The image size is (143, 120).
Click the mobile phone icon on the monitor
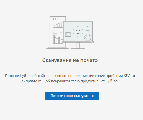tap(88, 28)
